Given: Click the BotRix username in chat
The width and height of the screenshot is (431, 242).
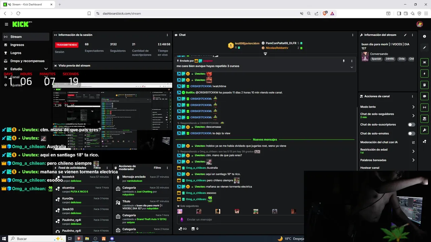Looking at the screenshot, I should click(190, 92).
